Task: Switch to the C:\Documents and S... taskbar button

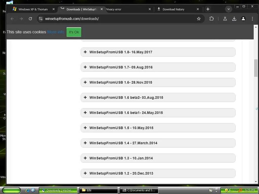Action: 139,190
